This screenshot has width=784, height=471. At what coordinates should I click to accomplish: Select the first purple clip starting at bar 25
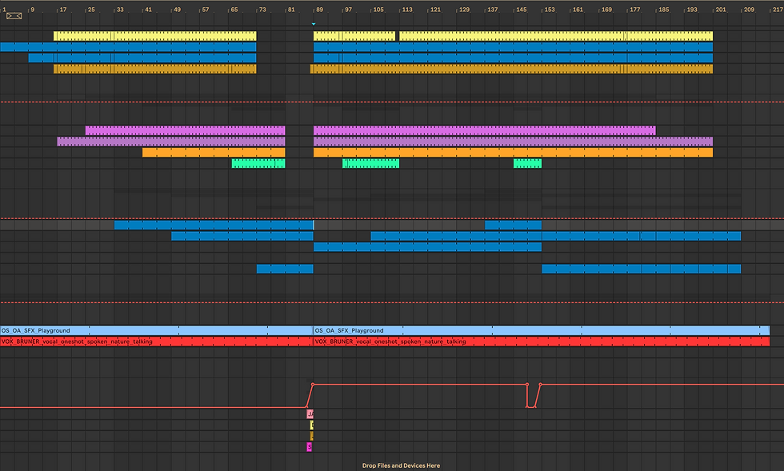(185, 130)
